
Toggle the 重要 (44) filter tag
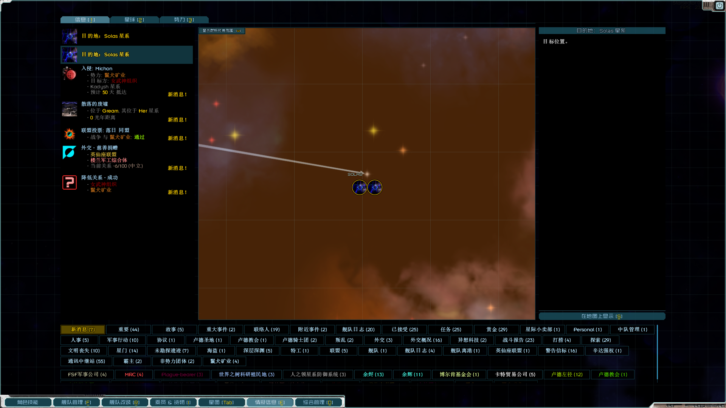[129, 329]
